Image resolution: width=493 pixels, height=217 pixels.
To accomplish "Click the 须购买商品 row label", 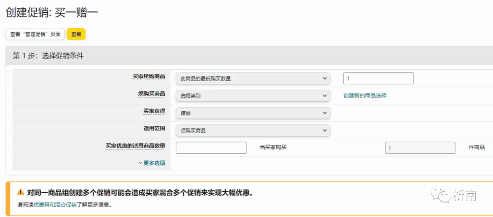I will 152,93.
